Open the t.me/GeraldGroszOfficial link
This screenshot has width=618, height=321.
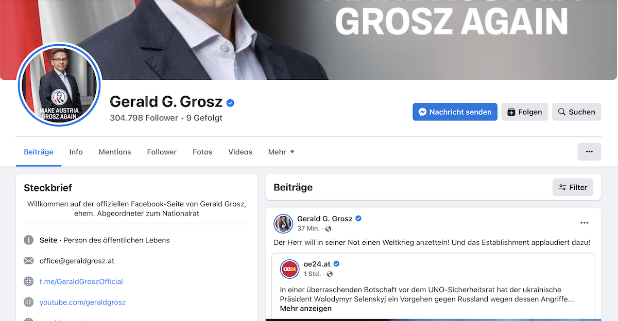click(81, 281)
